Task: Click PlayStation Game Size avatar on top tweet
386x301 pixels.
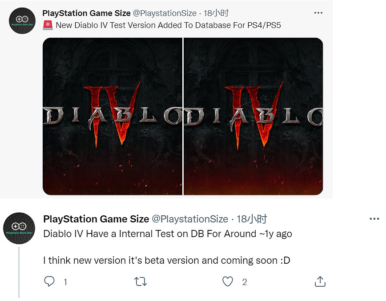Action: [x=22, y=20]
